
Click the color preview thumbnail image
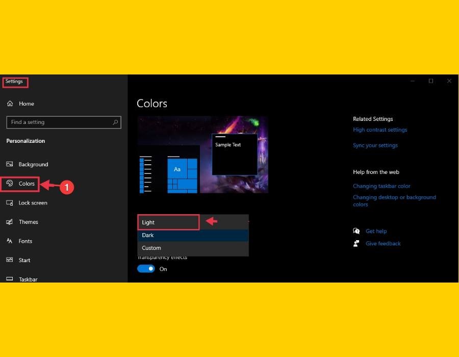(202, 155)
